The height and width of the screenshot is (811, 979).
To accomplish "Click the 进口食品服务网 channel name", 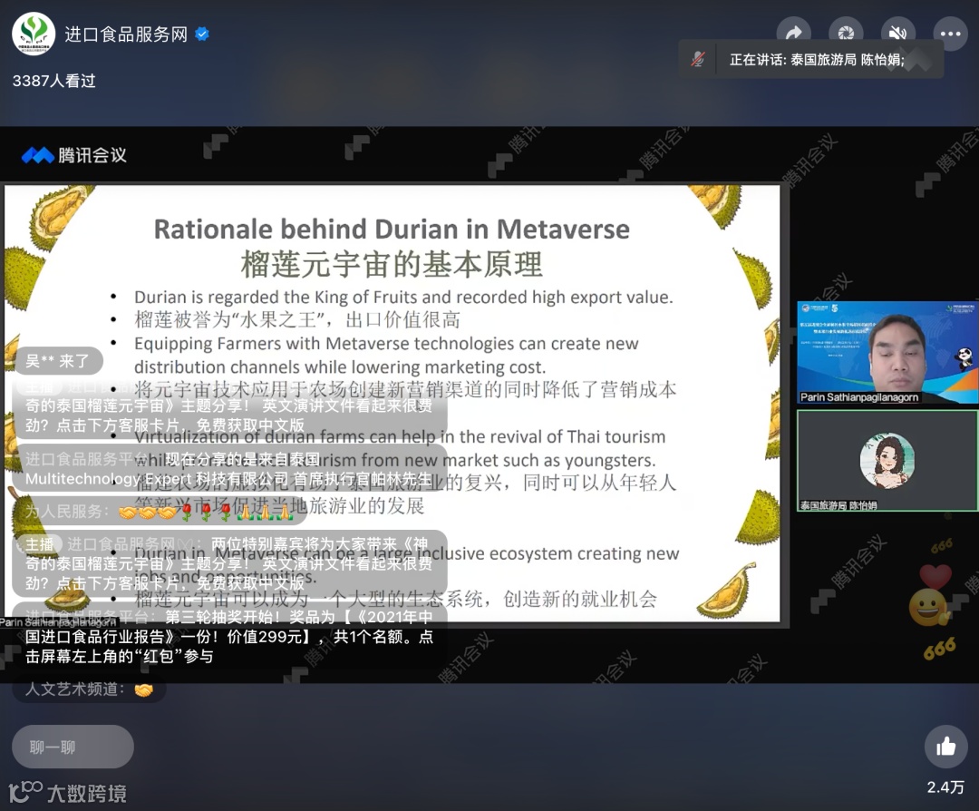I will [126, 34].
